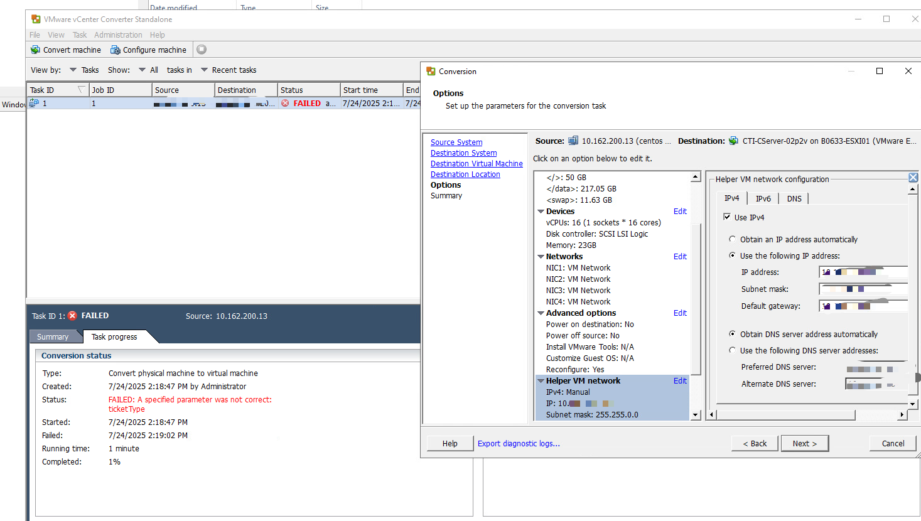Image resolution: width=921 pixels, height=521 pixels.
Task: Select the IPv4 tab
Action: tap(732, 198)
